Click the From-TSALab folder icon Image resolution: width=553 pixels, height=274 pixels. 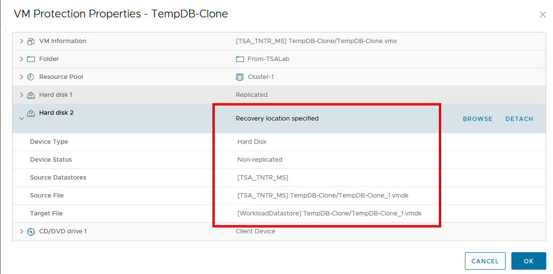pos(239,59)
